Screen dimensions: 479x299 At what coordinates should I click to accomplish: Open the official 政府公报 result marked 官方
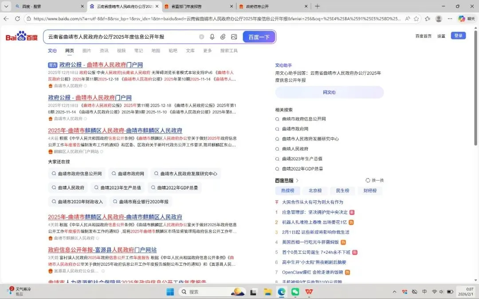tap(101, 65)
